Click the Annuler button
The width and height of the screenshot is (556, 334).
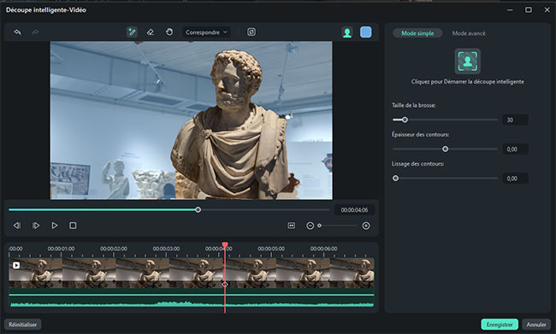coord(536,325)
